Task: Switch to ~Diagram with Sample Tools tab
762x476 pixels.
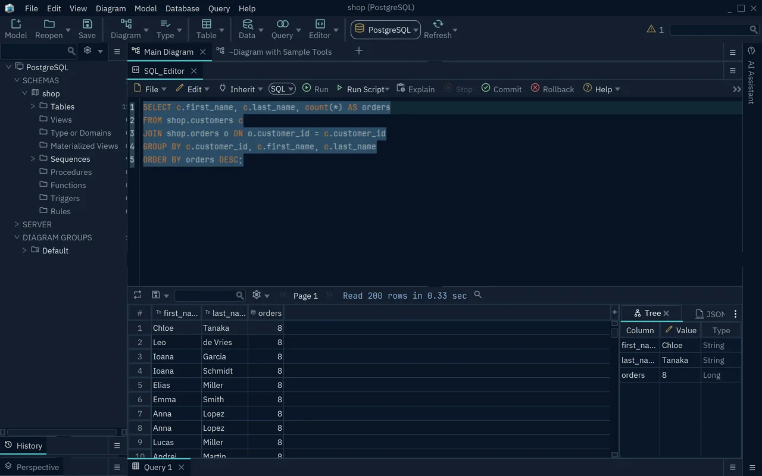Action: pos(274,52)
